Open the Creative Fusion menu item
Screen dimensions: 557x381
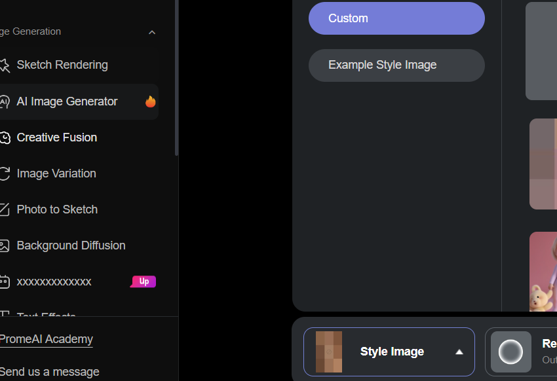point(57,137)
